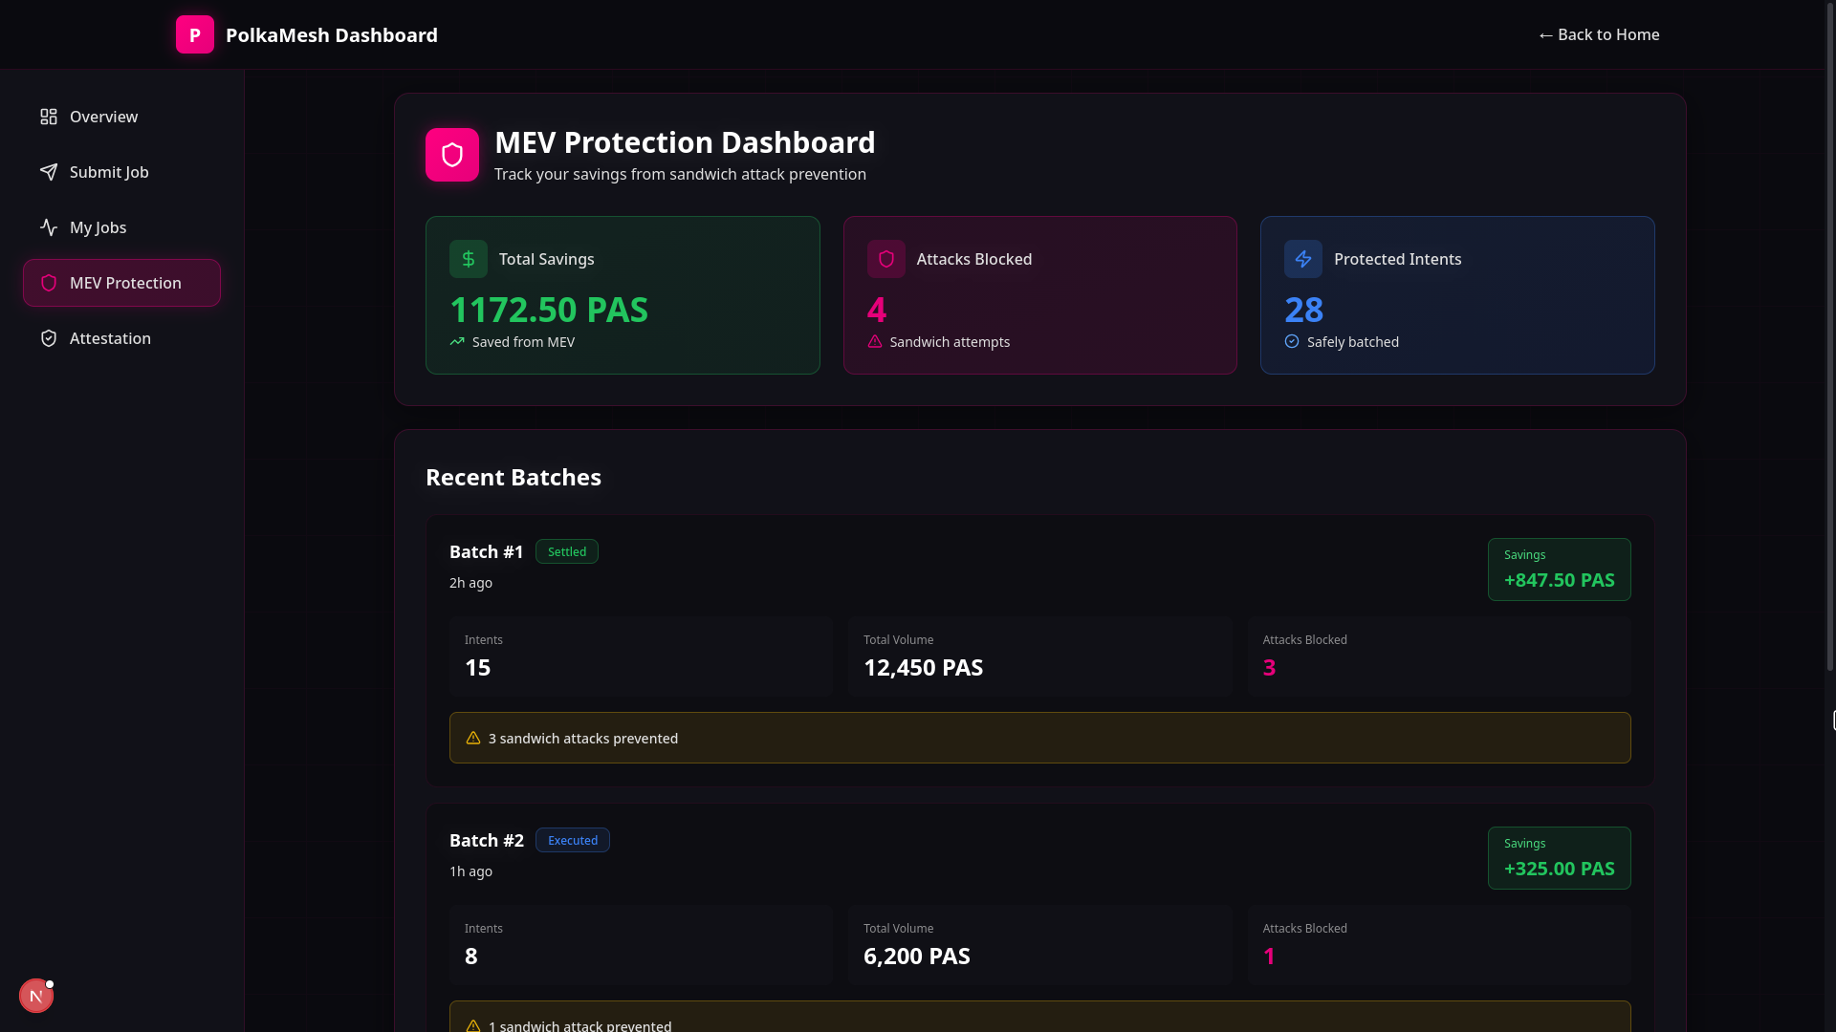Click the 3 sandwich attacks prevented banner
The height and width of the screenshot is (1032, 1836).
[1039, 738]
